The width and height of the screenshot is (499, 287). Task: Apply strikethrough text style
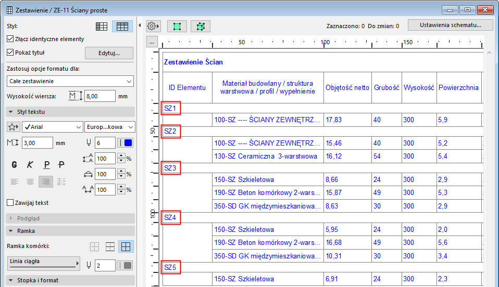click(x=61, y=165)
